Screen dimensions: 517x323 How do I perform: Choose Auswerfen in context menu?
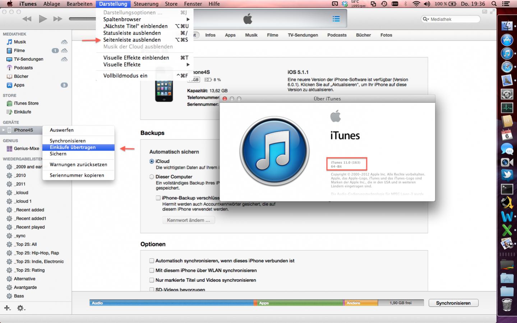[78, 130]
